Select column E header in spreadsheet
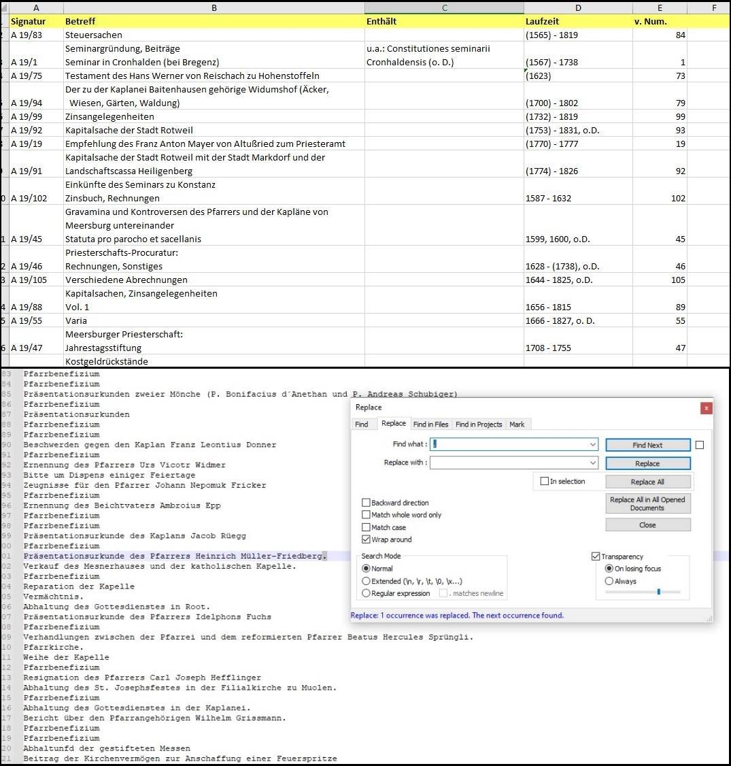 pyautogui.click(x=660, y=7)
